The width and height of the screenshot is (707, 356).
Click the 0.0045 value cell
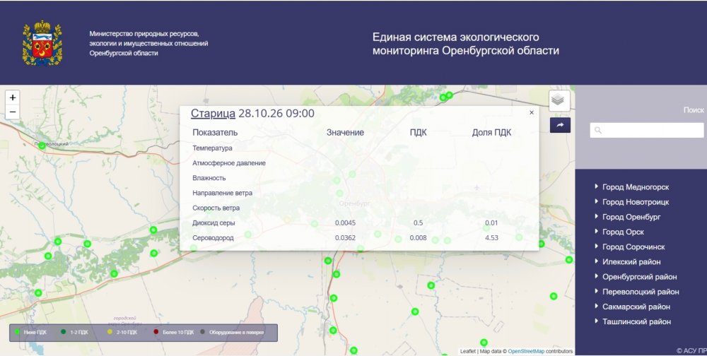click(346, 222)
